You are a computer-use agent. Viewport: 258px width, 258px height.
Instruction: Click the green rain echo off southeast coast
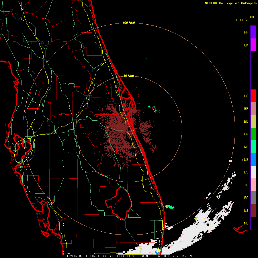point(170,207)
